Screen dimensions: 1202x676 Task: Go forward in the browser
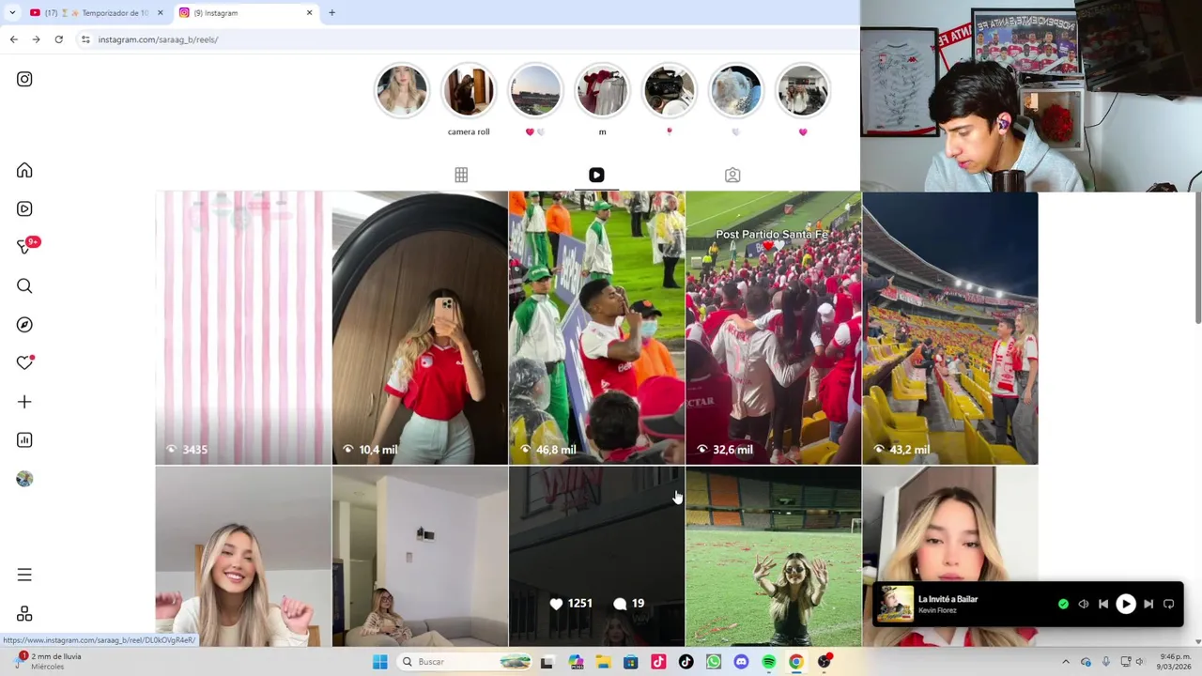[x=36, y=39]
